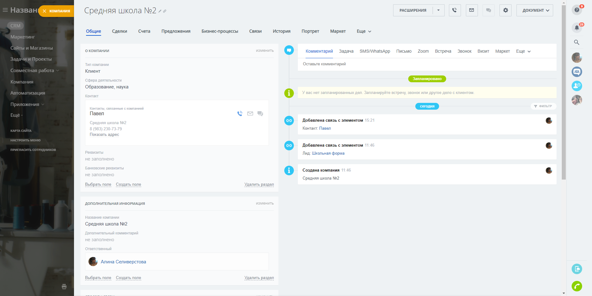Open the search magnifier in right sidebar
592x296 pixels.
(x=577, y=43)
